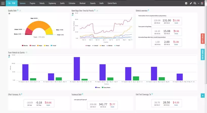Image resolution: width=207 pixels, height=113 pixels.
Task: Expand the header dropdown chevron
Action: coord(198,3)
